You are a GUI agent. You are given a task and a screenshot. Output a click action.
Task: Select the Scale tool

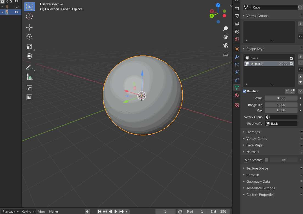tap(29, 47)
